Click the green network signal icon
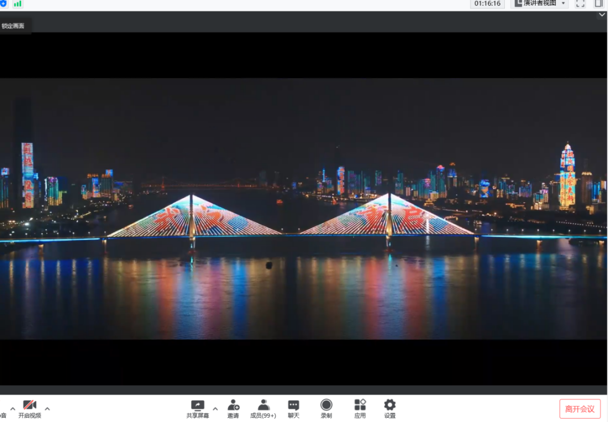608x422 pixels. pos(17,4)
